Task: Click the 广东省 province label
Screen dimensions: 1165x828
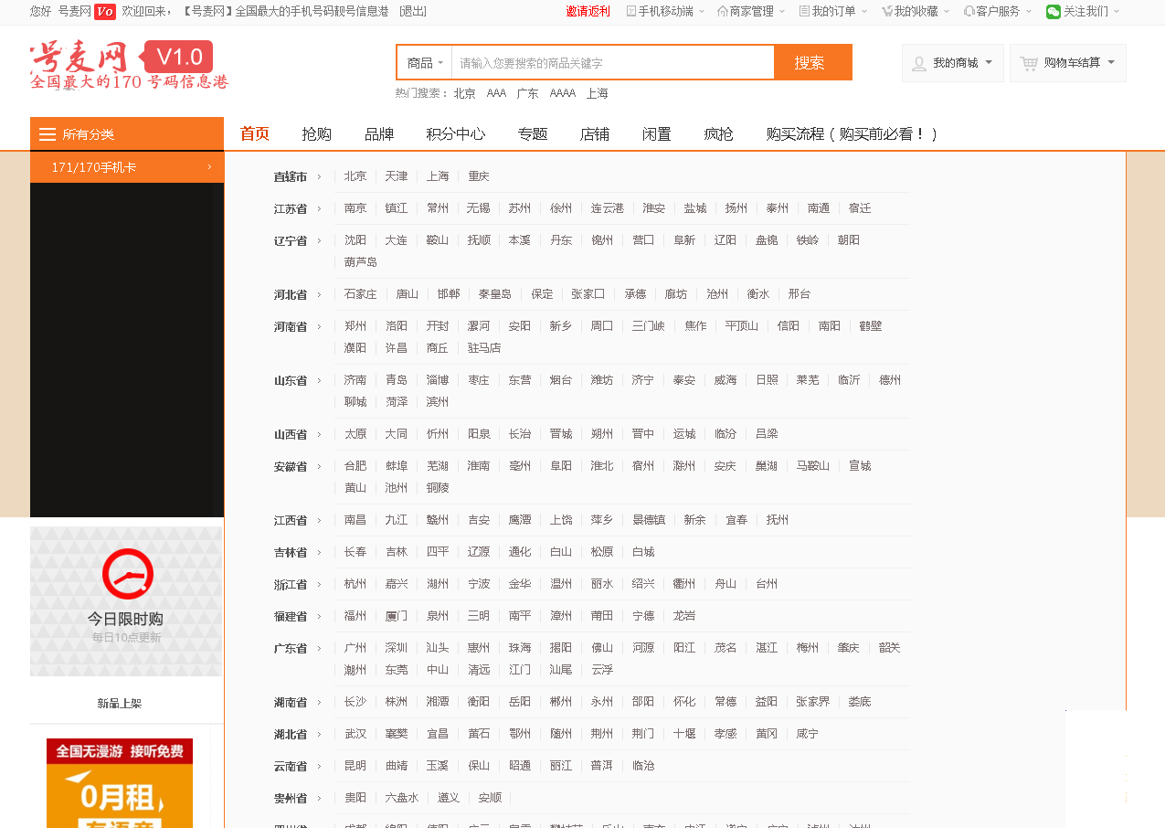Action: point(291,648)
